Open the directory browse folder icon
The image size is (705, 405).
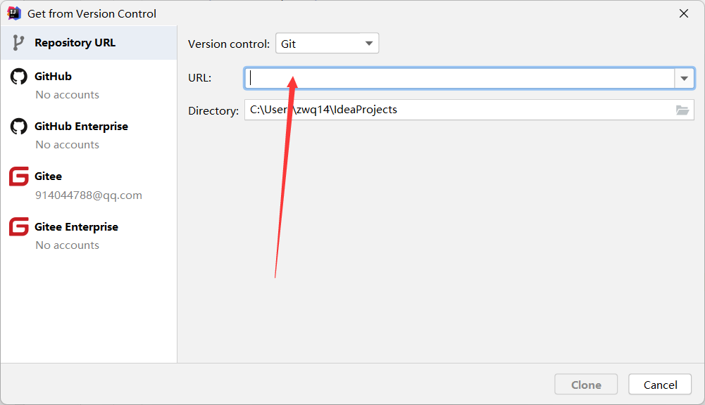682,110
